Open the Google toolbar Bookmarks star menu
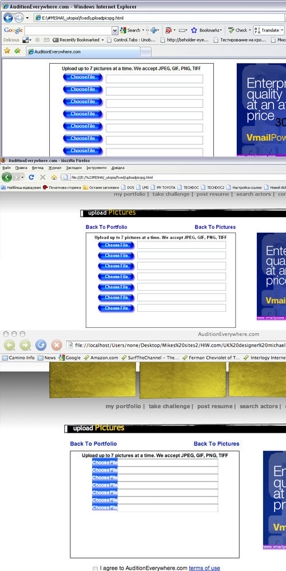Image resolution: width=286 pixels, height=571 pixels. [206, 30]
